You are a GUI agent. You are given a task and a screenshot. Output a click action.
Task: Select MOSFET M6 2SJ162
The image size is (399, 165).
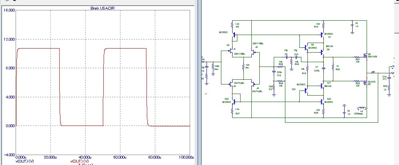[x=365, y=82]
